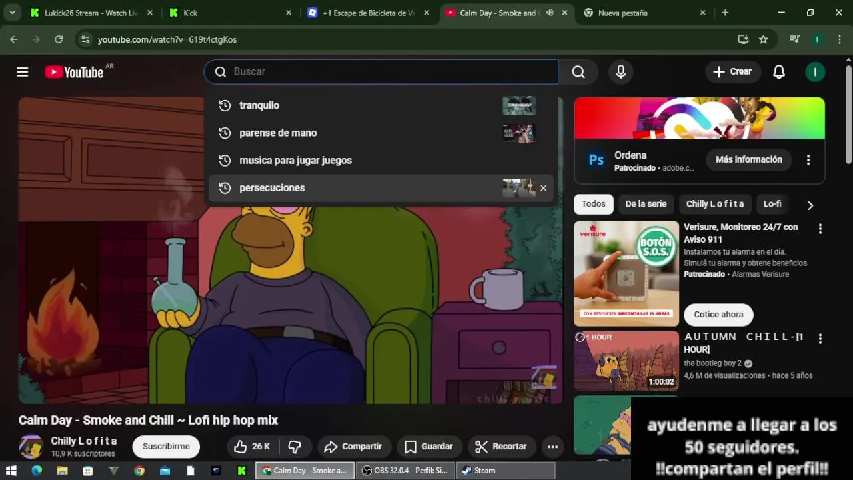This screenshot has width=853, height=480.
Task: Click the Crear button
Action: coord(733,72)
